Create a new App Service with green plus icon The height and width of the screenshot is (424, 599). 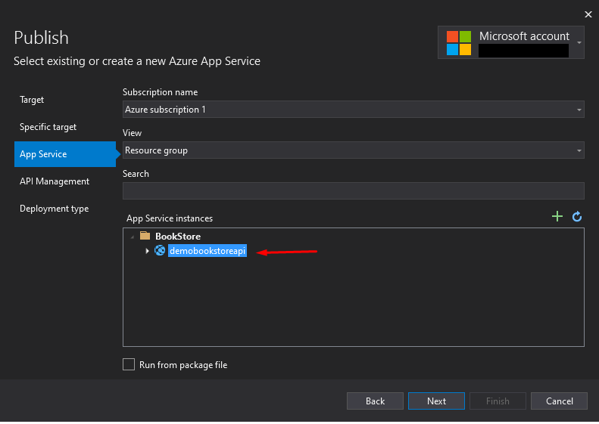[x=557, y=217]
